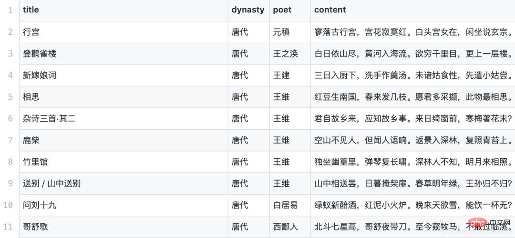Select the content starting 红豆生南国
The width and height of the screenshot is (515, 238).
413,97
